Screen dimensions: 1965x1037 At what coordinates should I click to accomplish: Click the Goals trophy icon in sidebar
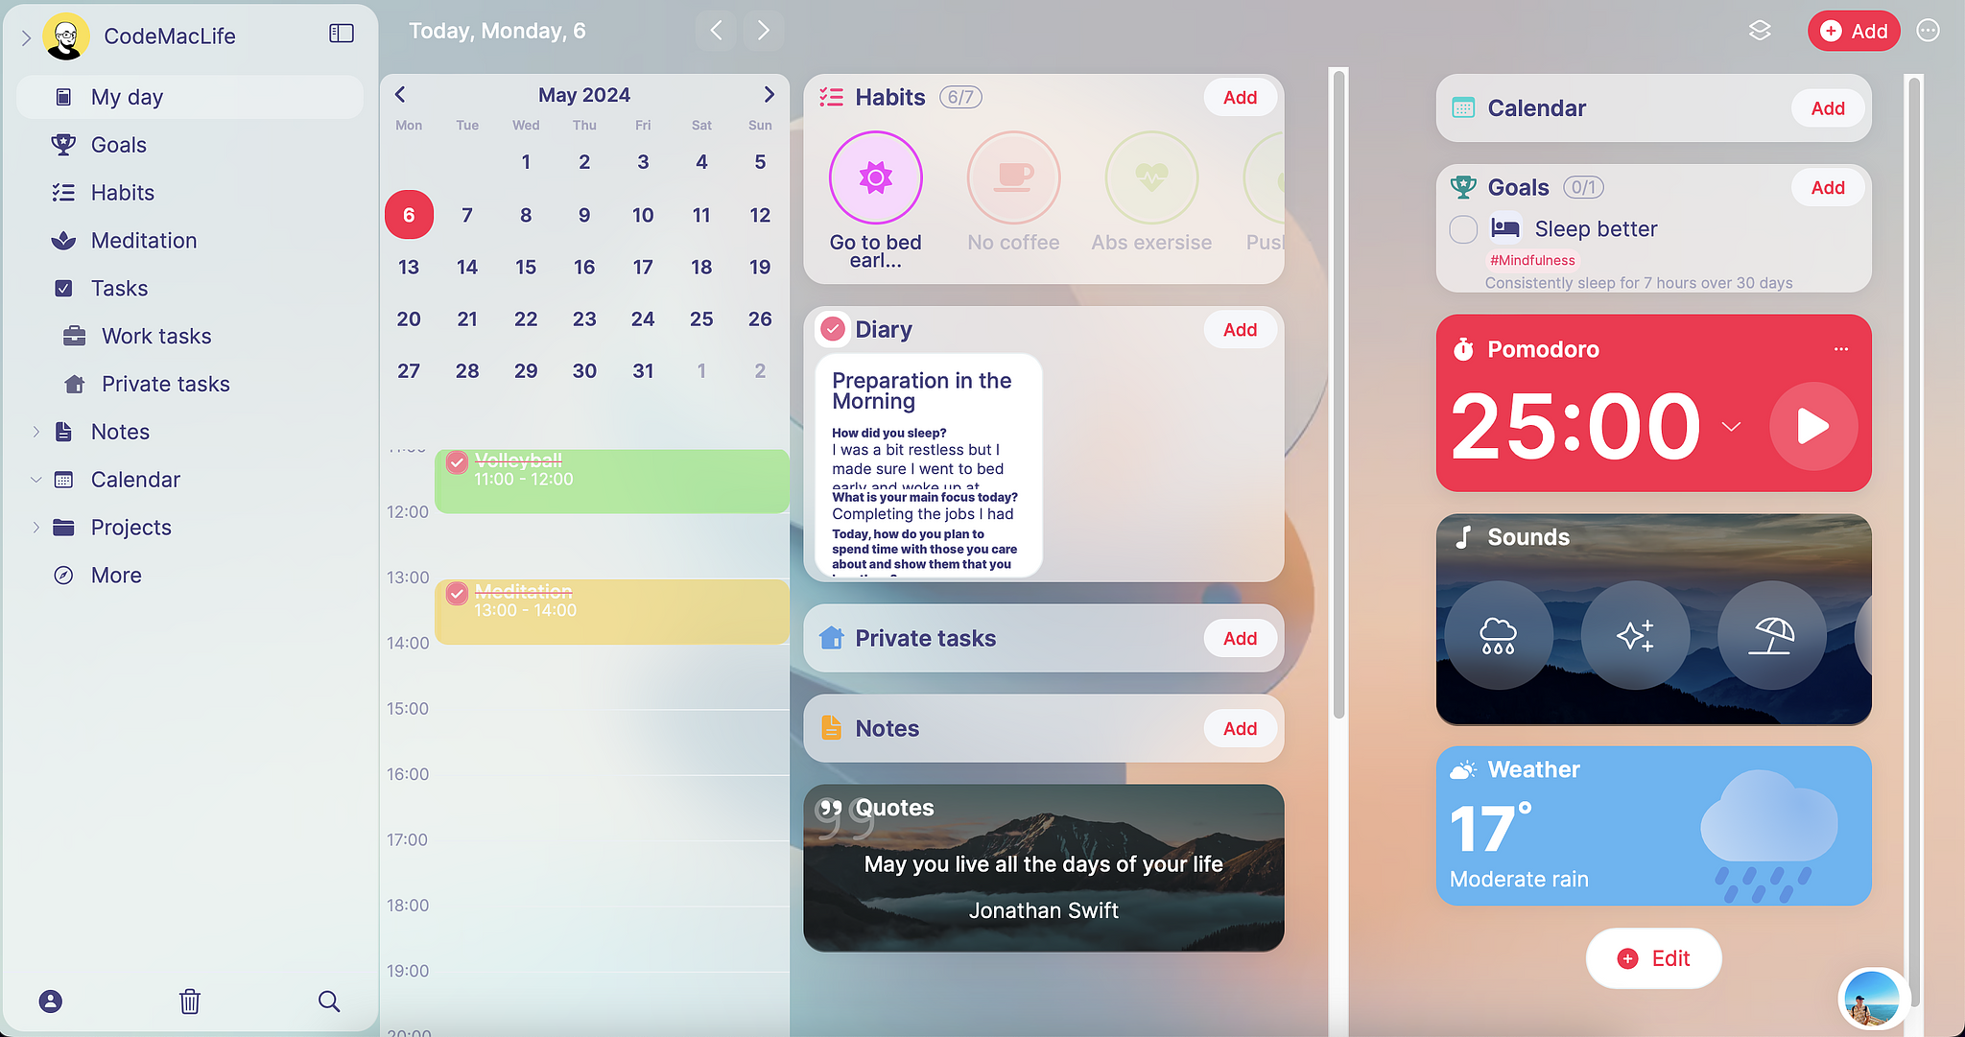point(59,144)
